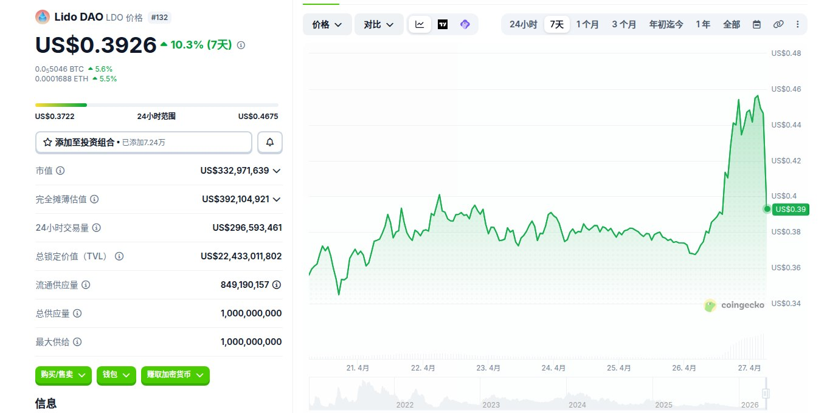Open the 价格 chart type dropdown
Viewport: 827px width, 413px height.
[327, 24]
